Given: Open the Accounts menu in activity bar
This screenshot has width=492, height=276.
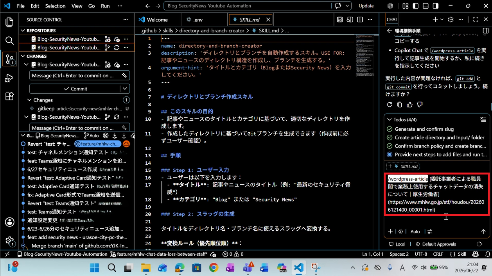Looking at the screenshot, I should 9,222.
